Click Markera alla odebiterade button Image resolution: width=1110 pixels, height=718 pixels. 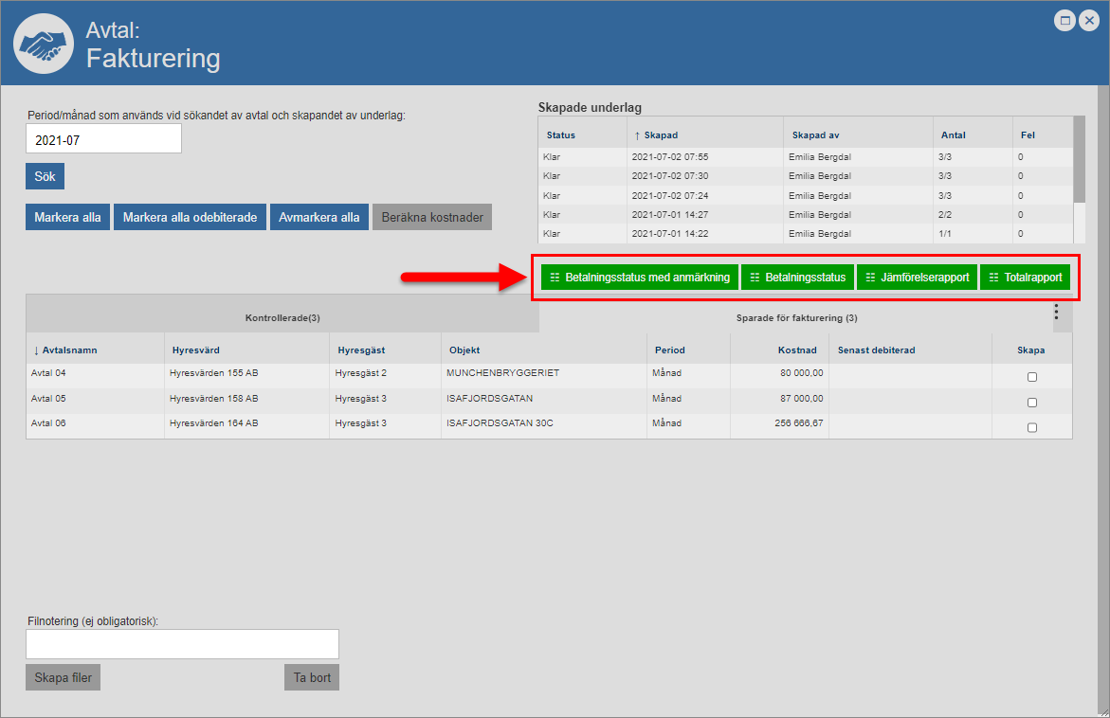(191, 217)
